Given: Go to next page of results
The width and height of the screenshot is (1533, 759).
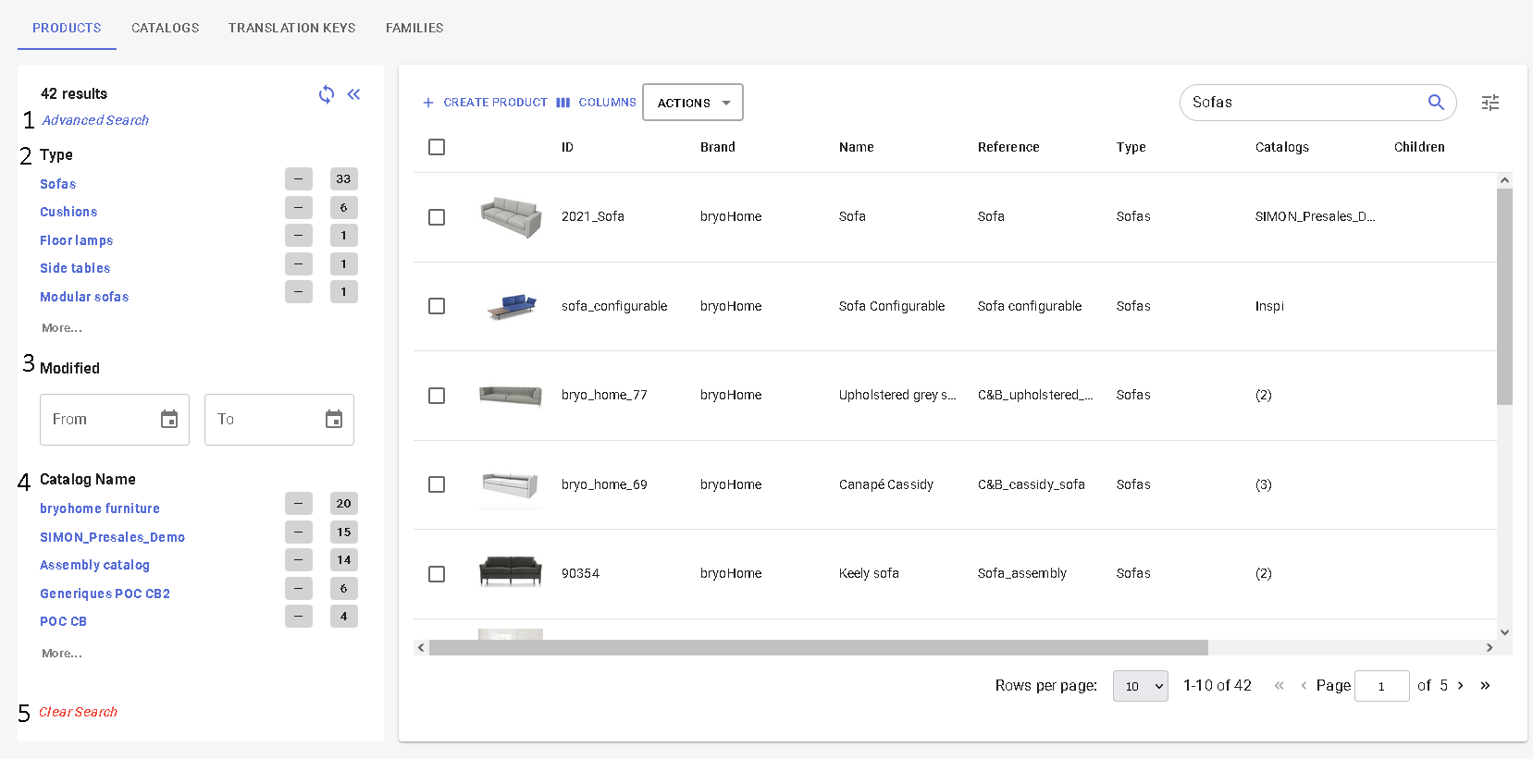Looking at the screenshot, I should 1461,686.
